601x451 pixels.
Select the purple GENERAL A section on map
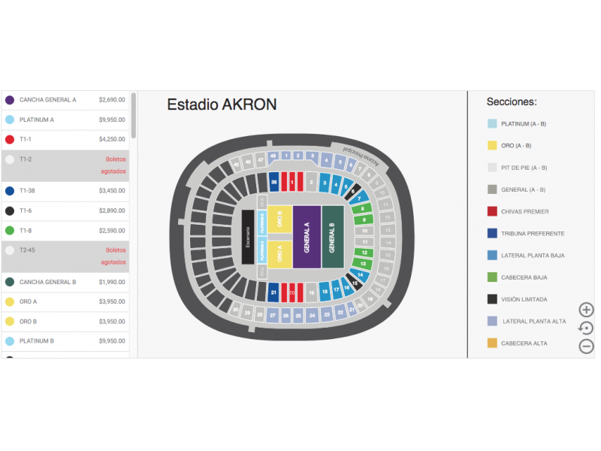point(307,237)
